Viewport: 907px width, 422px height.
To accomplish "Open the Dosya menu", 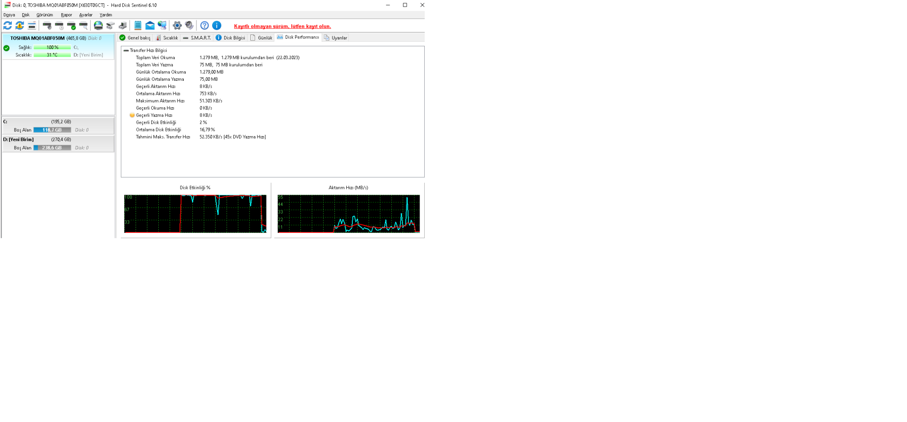I will (9, 15).
